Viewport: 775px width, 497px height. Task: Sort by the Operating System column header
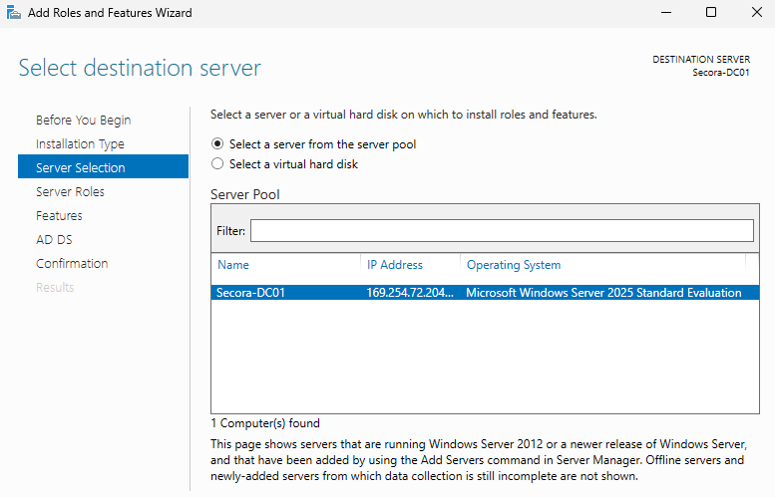tap(514, 265)
